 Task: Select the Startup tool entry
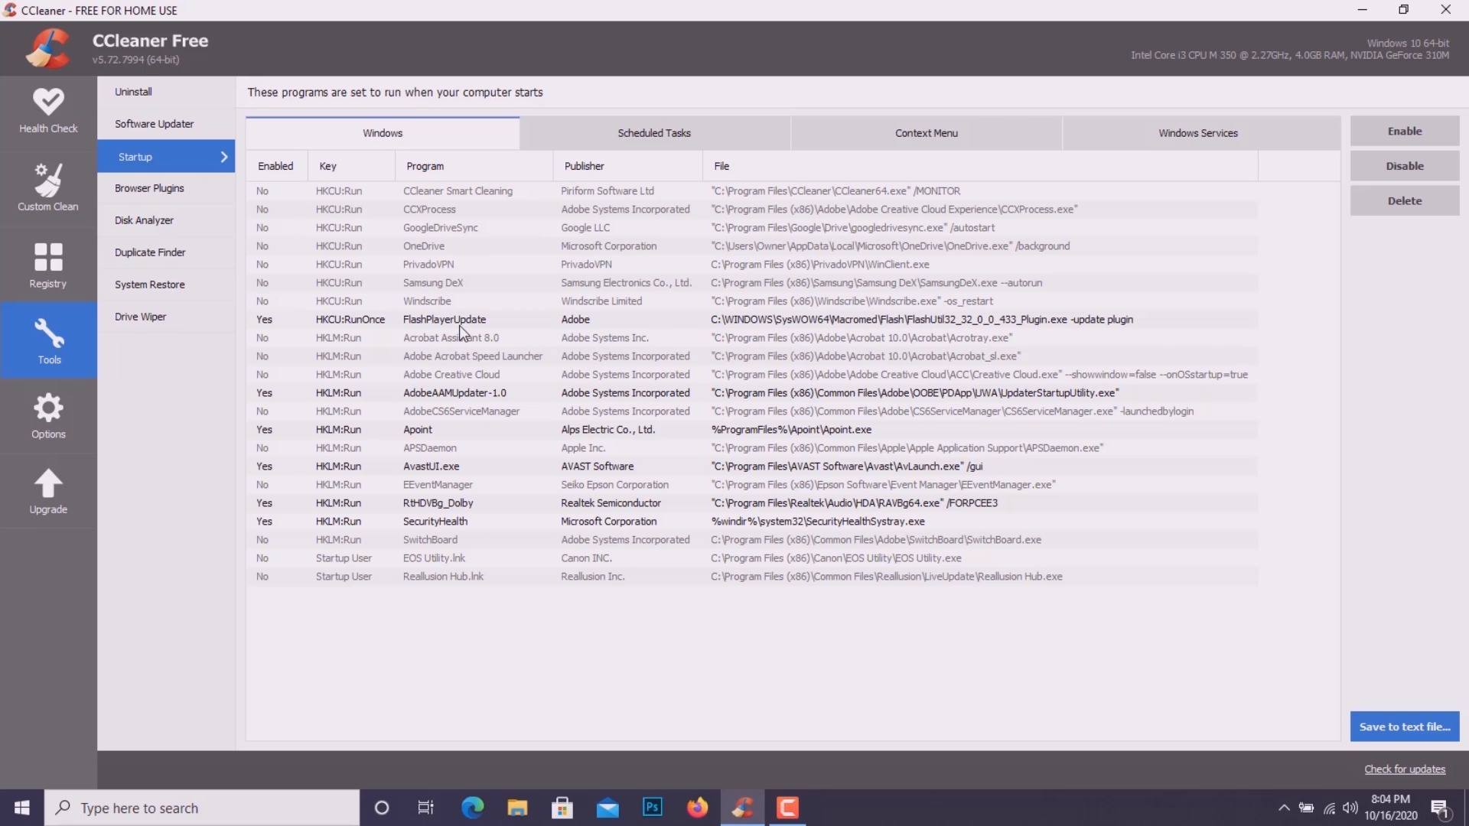(x=166, y=157)
